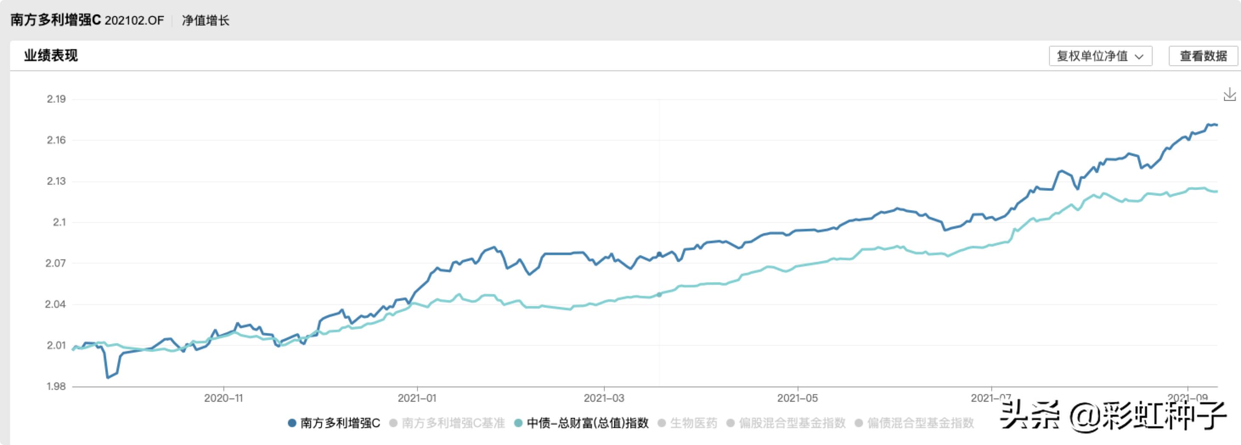Click the fund title 南方多利增强C 202102.OF
Viewport: 1241px width, 445px height.
87,20
